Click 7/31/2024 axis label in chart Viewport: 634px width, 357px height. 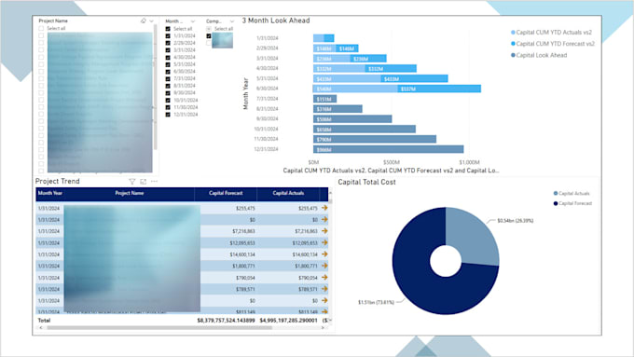coord(268,99)
